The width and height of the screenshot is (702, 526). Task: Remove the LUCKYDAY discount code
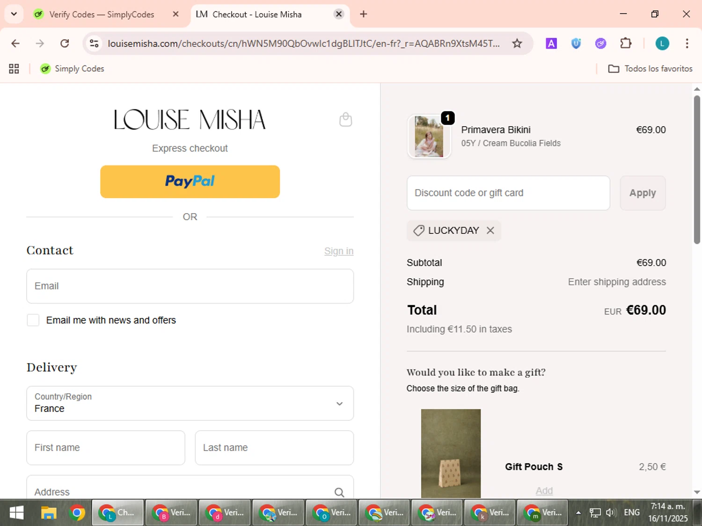point(490,231)
